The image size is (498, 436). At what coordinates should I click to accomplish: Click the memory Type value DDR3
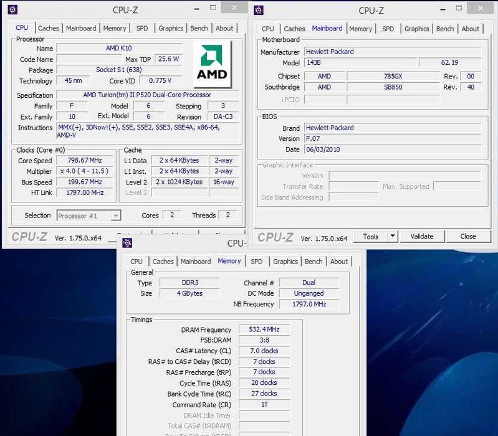click(x=189, y=282)
